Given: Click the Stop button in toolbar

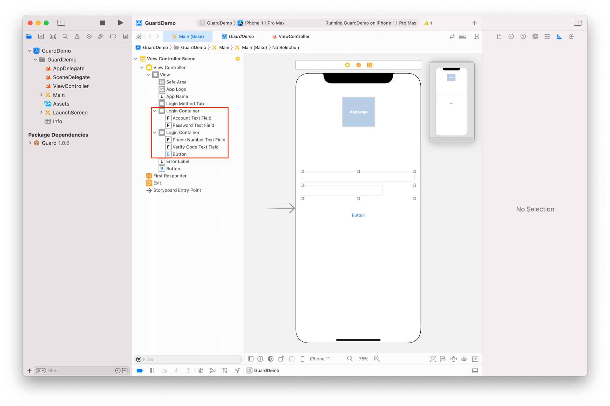Looking at the screenshot, I should point(102,23).
